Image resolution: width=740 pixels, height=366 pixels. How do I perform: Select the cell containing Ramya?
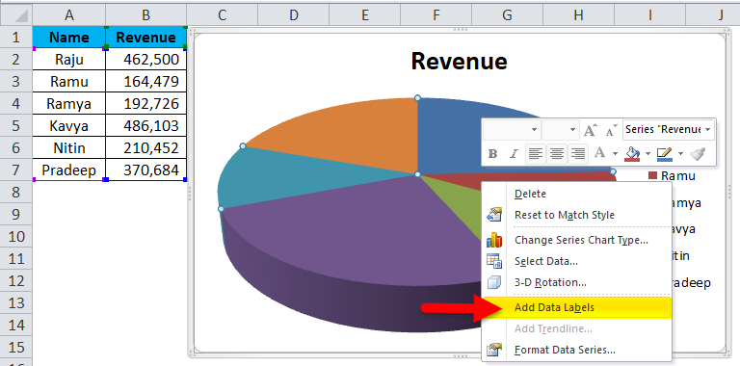click(x=69, y=103)
